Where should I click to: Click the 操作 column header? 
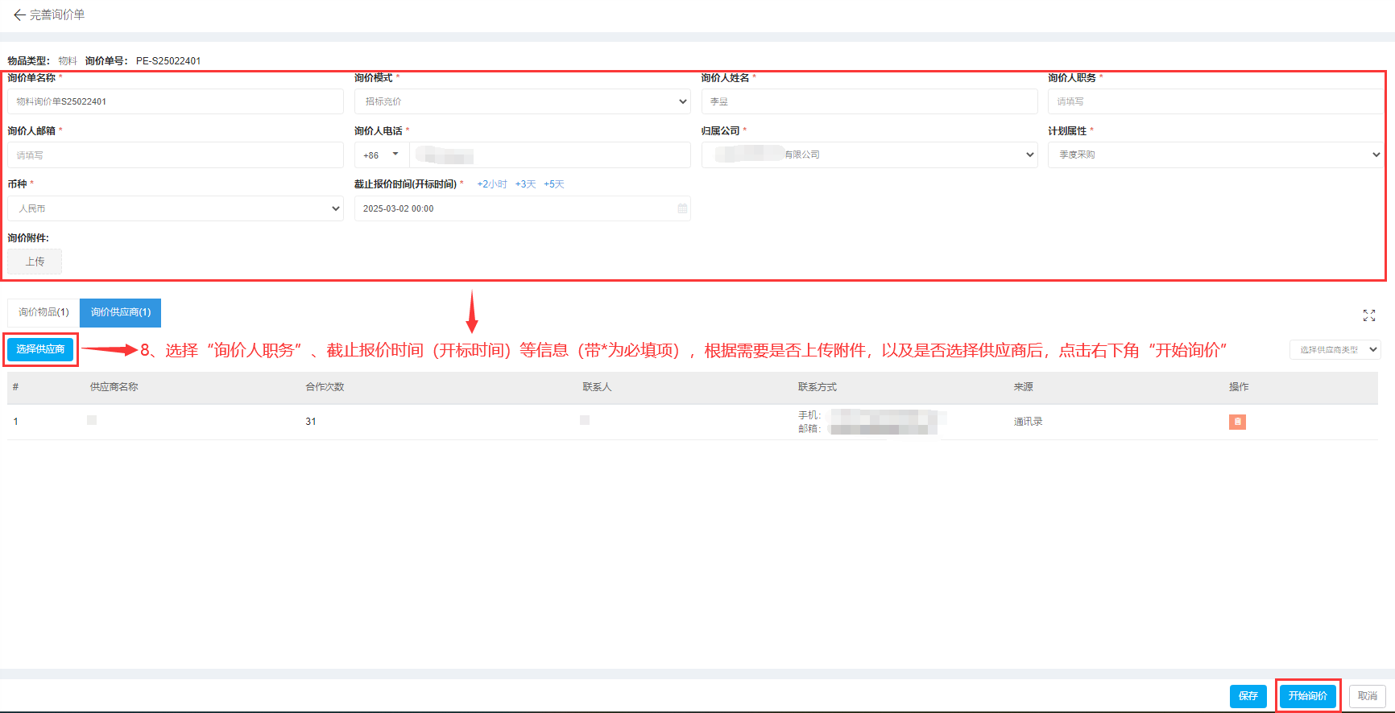pos(1239,387)
